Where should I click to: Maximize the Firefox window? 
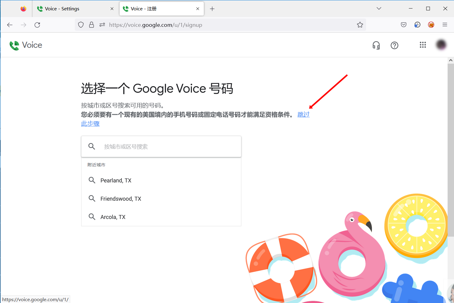click(x=428, y=9)
